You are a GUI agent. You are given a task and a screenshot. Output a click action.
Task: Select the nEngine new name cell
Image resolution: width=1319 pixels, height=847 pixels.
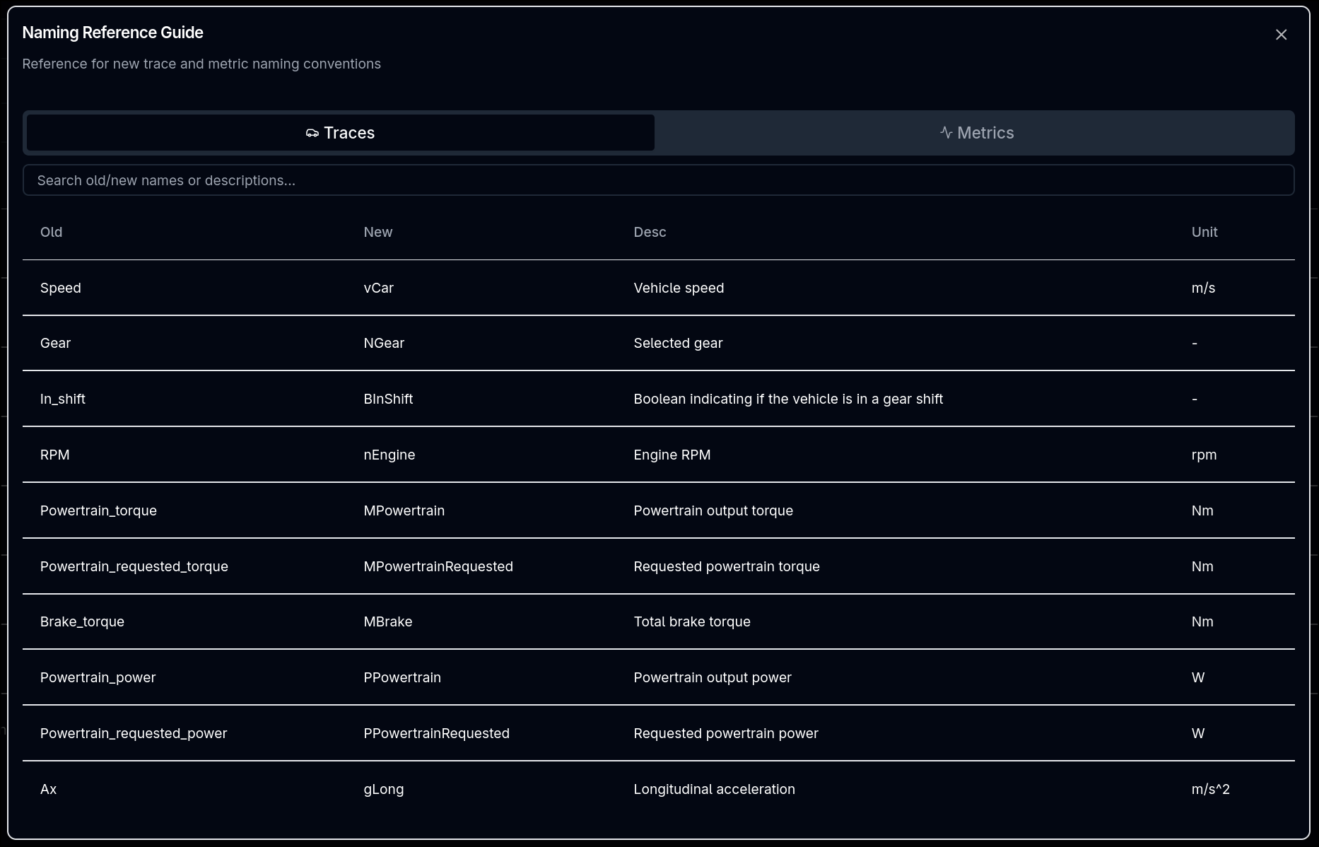point(389,455)
